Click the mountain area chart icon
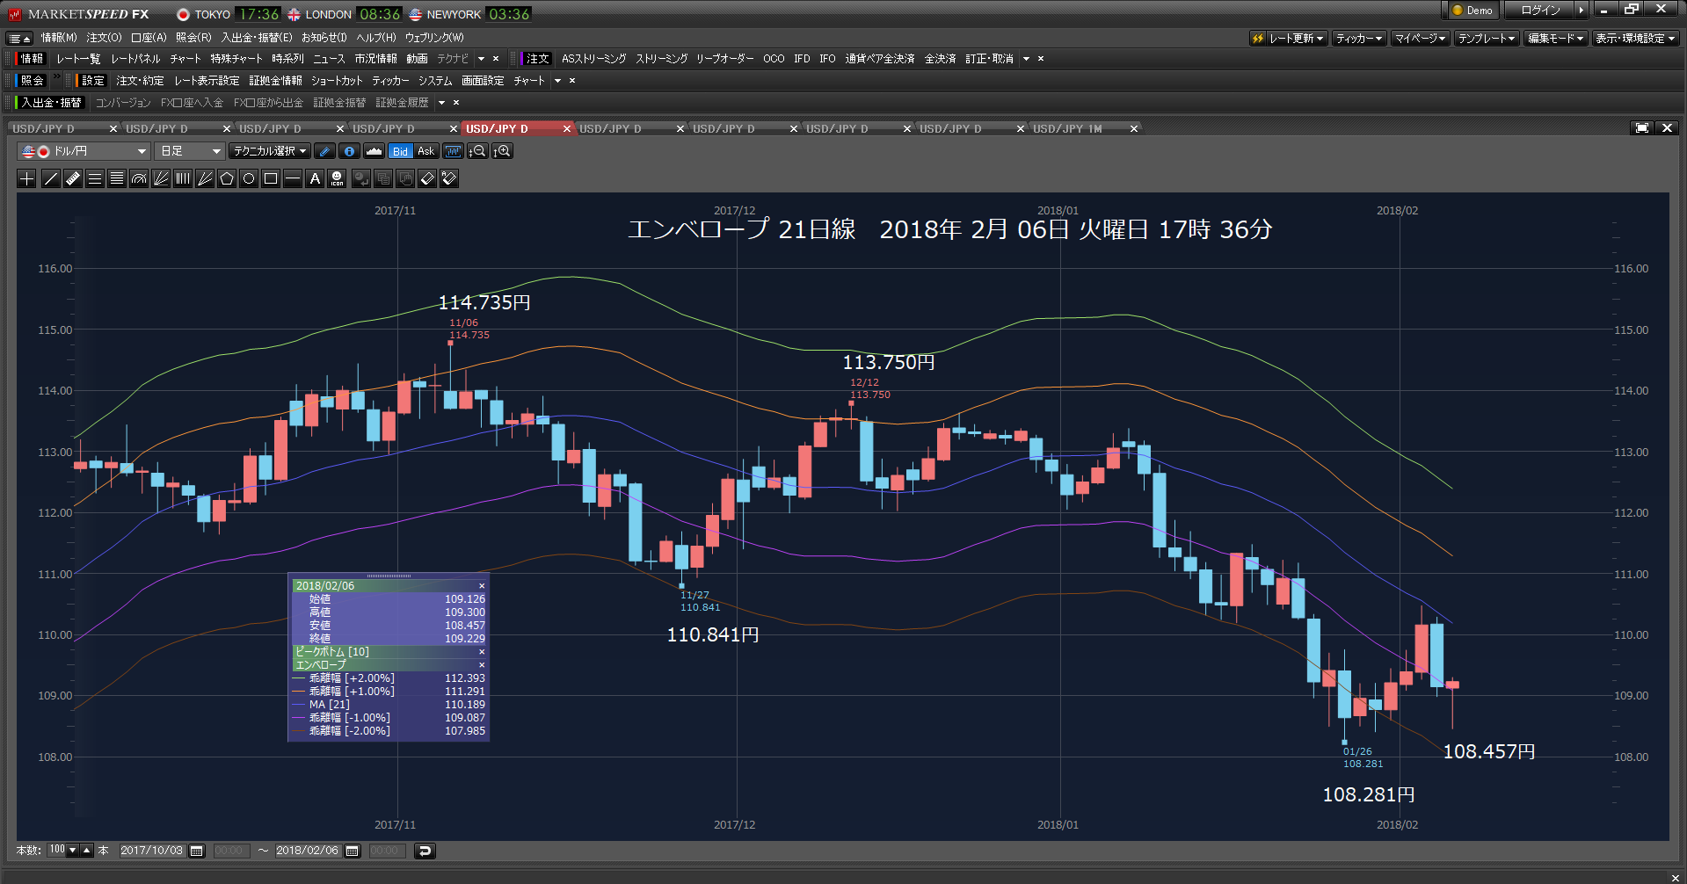Viewport: 1687px width, 884px height. (x=374, y=151)
